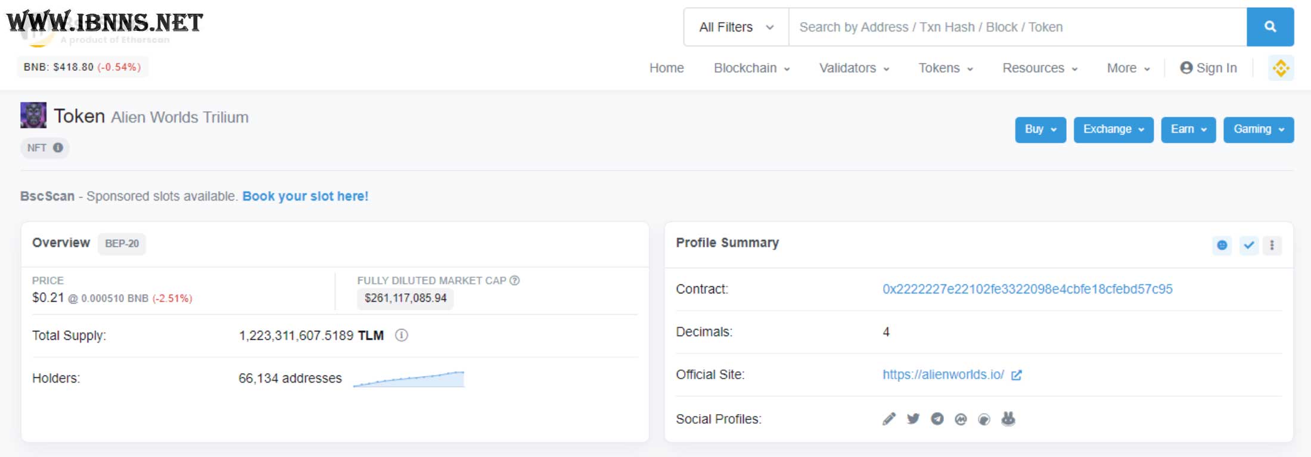Click the Decimals value 4

pos(886,332)
